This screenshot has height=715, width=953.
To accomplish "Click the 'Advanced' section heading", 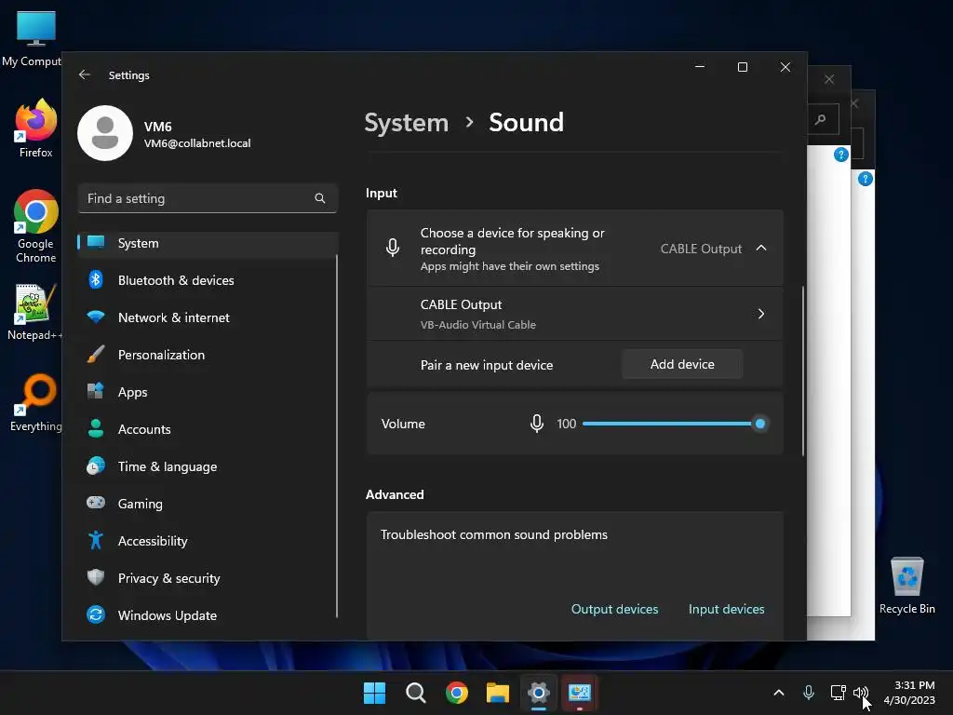I will click(395, 494).
